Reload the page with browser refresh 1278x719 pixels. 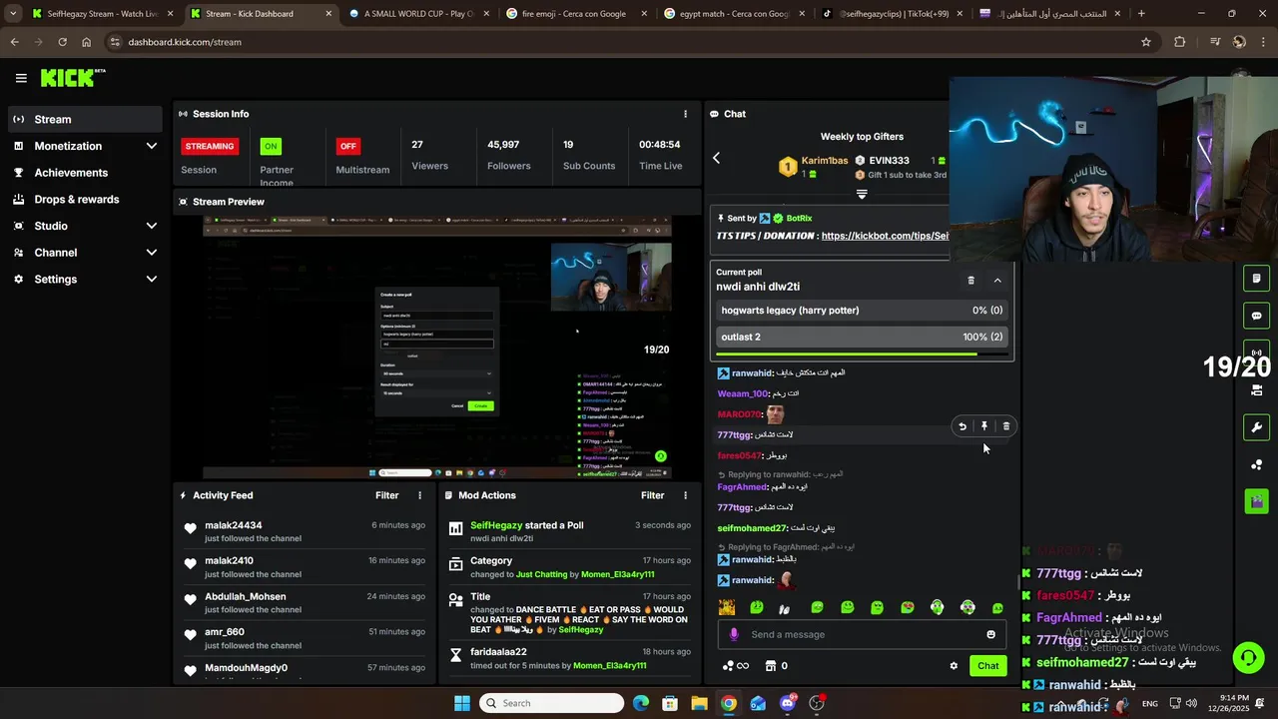(x=62, y=42)
